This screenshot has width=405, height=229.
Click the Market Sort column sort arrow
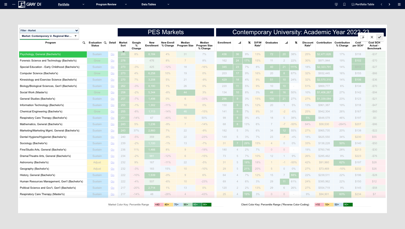[x=123, y=52]
